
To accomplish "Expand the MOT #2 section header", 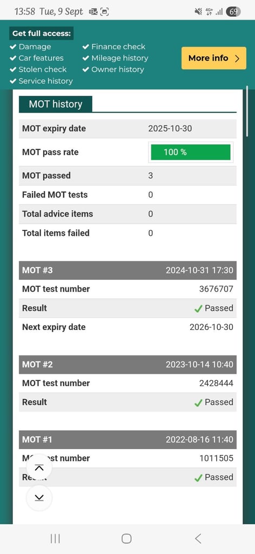I will tap(127, 364).
